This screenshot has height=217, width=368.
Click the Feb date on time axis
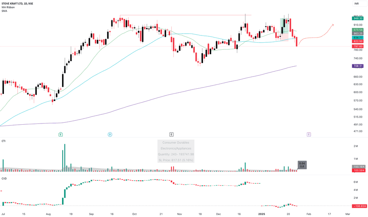(x=309, y=214)
